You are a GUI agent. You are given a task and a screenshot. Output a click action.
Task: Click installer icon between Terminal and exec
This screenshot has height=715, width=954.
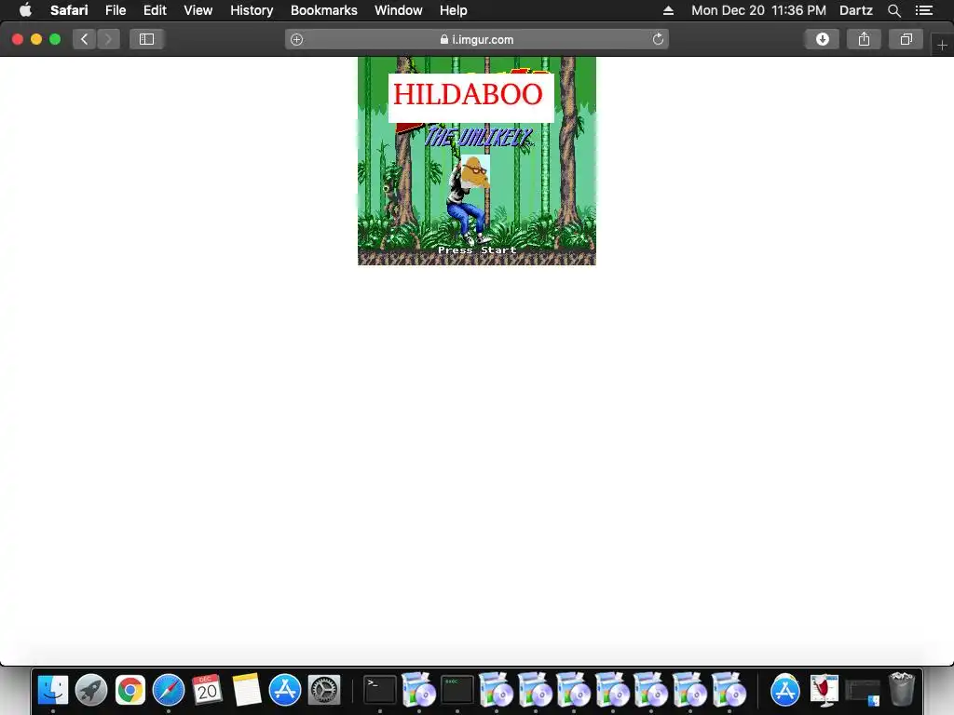[x=418, y=690]
